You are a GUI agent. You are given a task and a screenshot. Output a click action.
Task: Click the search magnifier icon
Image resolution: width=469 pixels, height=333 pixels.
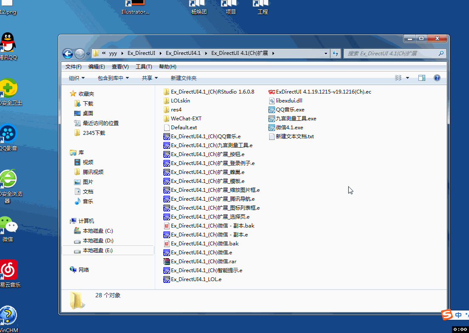[x=441, y=53]
